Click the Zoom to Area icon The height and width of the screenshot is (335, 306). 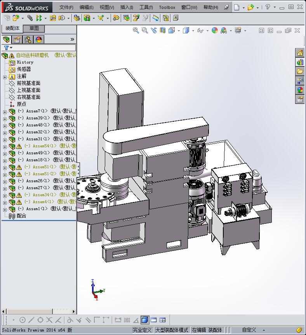145,30
